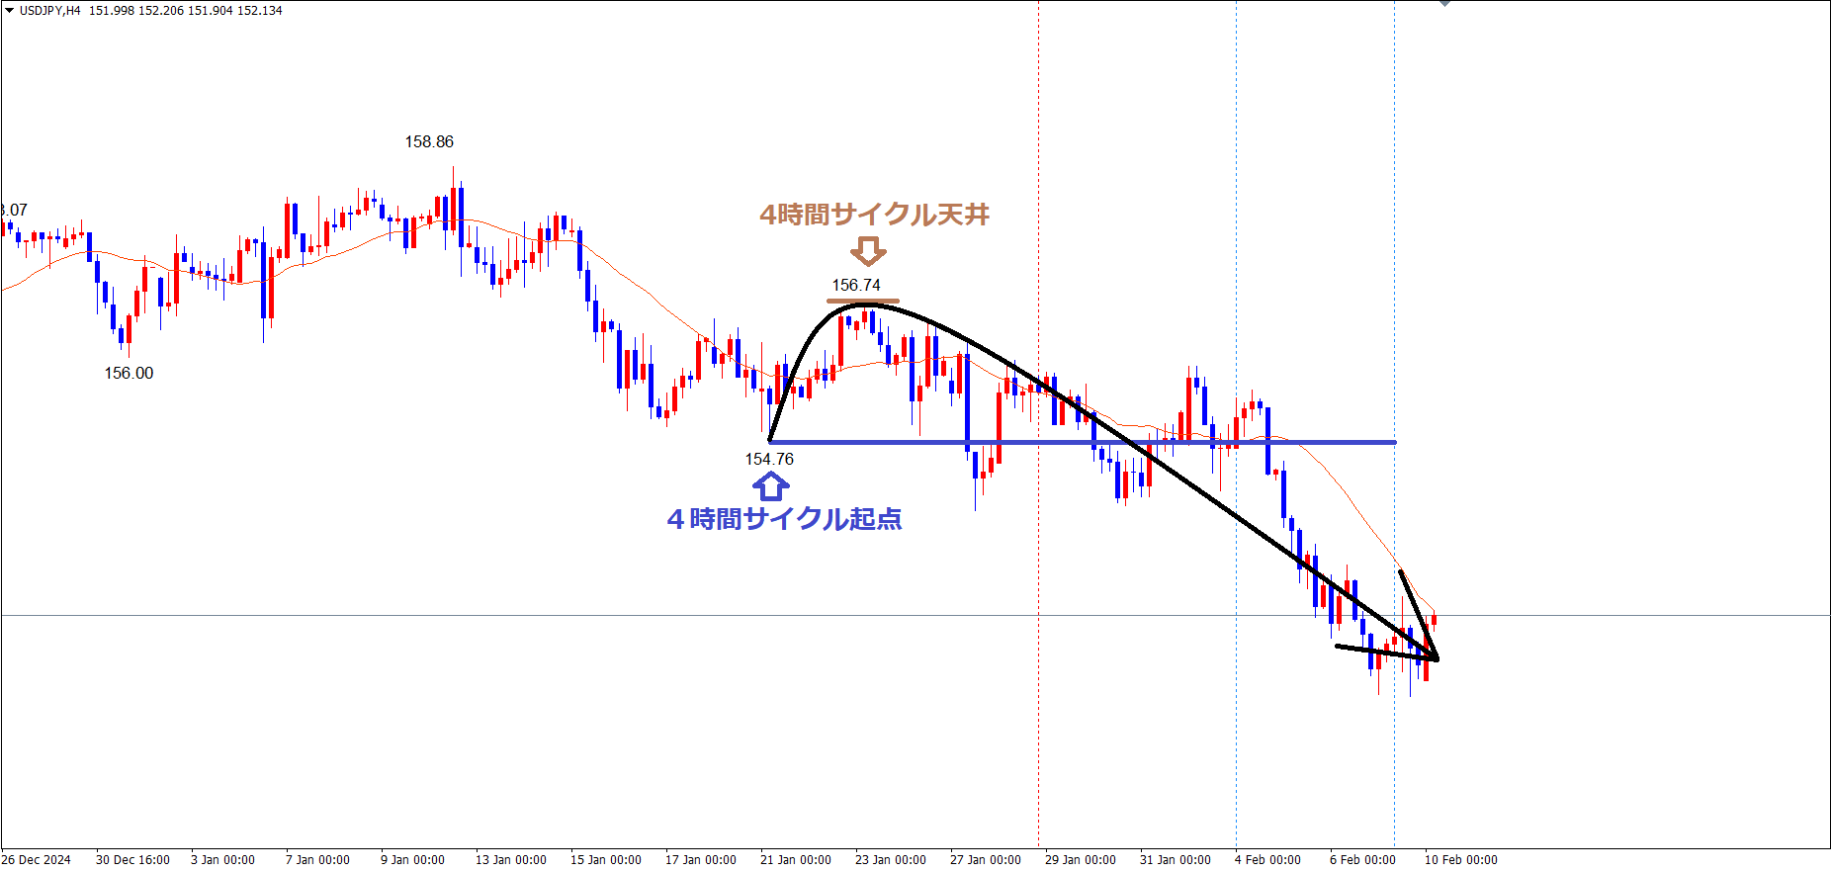Click the 156.00 low price label
The height and width of the screenshot is (872, 1831).
[x=129, y=373]
